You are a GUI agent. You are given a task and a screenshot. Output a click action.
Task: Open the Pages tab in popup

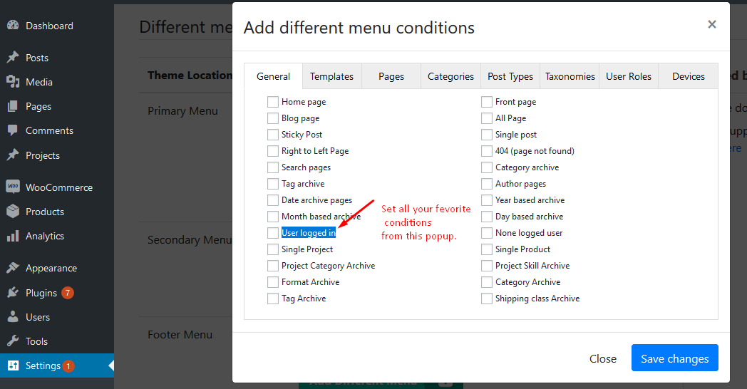(391, 76)
